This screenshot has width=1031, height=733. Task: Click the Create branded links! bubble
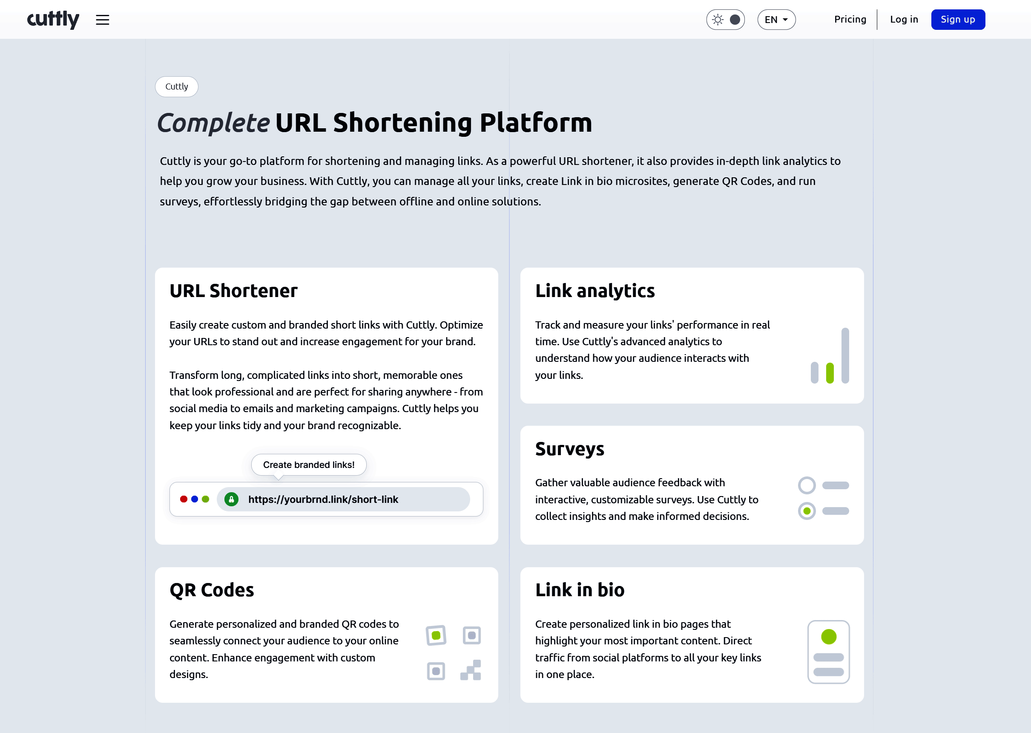coord(308,465)
